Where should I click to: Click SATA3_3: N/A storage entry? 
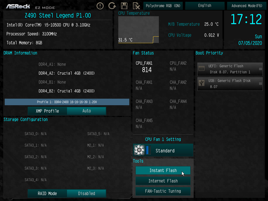pos(36,169)
